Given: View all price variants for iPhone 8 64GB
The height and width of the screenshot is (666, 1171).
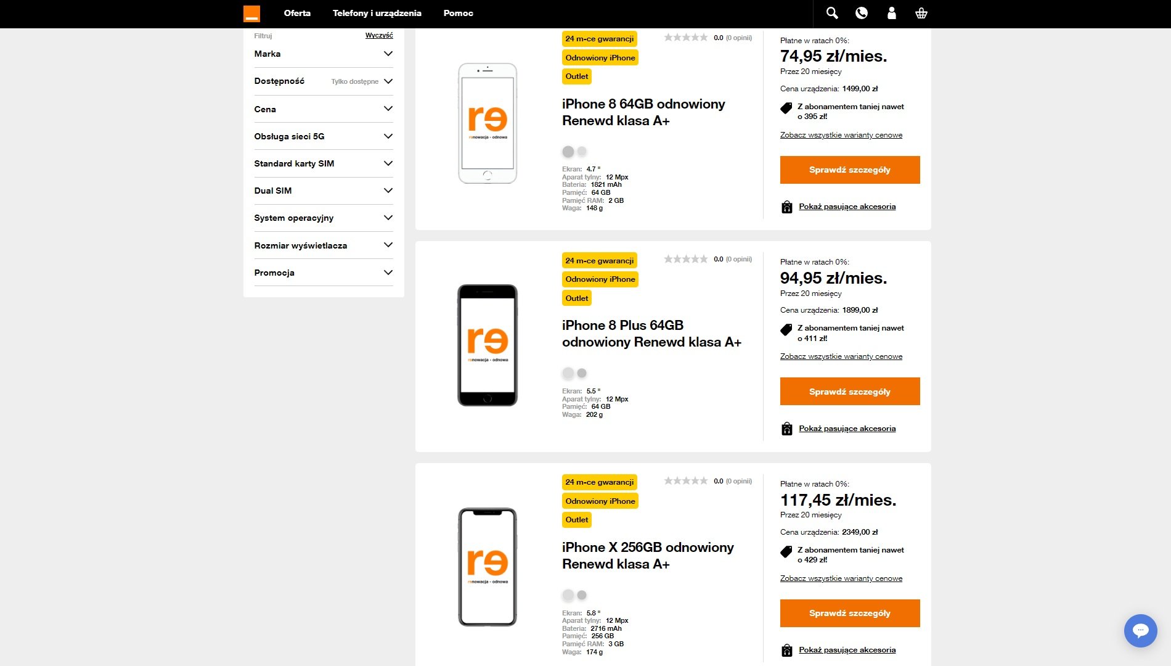Looking at the screenshot, I should coord(841,135).
